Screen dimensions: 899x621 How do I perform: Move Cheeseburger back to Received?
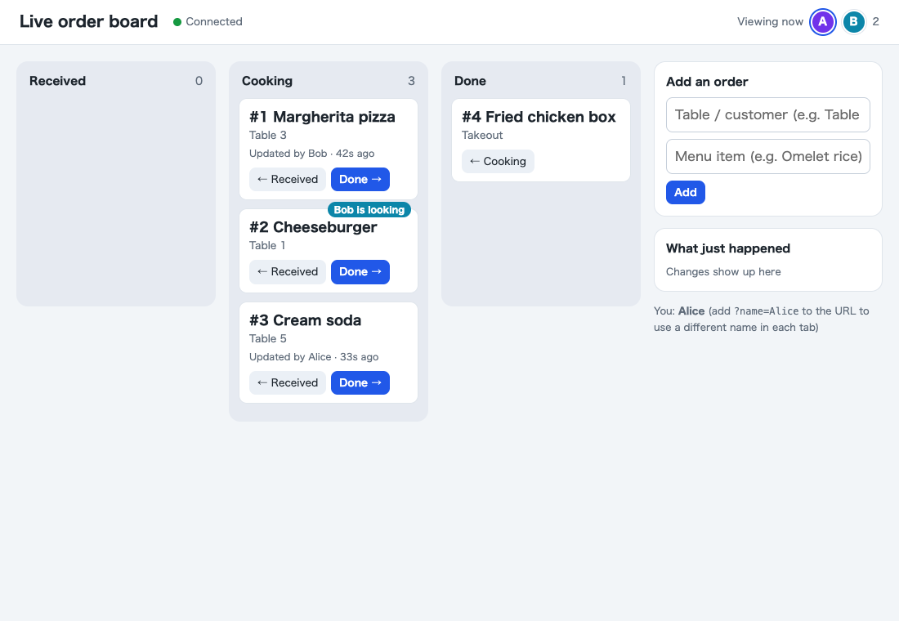coord(287,272)
